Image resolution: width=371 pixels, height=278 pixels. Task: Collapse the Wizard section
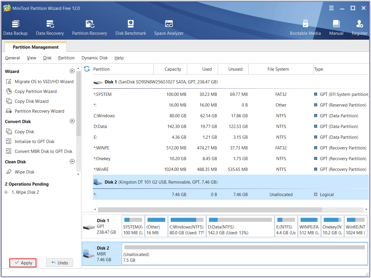[72, 71]
